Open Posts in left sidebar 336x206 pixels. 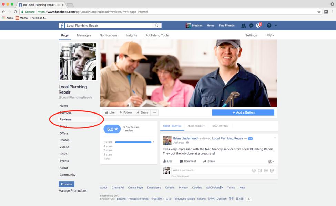tap(63, 154)
